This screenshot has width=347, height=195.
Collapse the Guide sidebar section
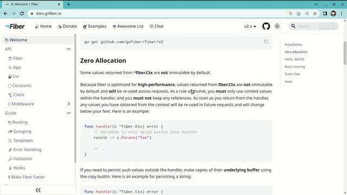tap(69, 113)
